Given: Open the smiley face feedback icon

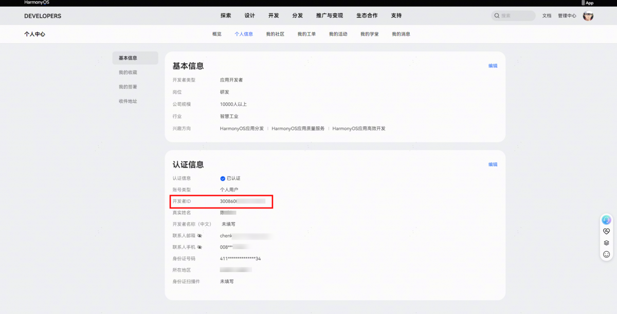Looking at the screenshot, I should (606, 254).
